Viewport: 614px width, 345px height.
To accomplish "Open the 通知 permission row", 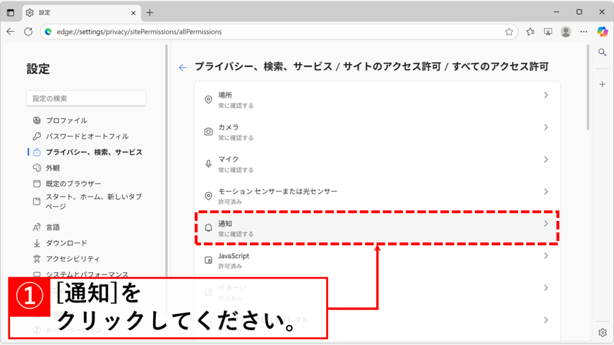I will tap(377, 228).
